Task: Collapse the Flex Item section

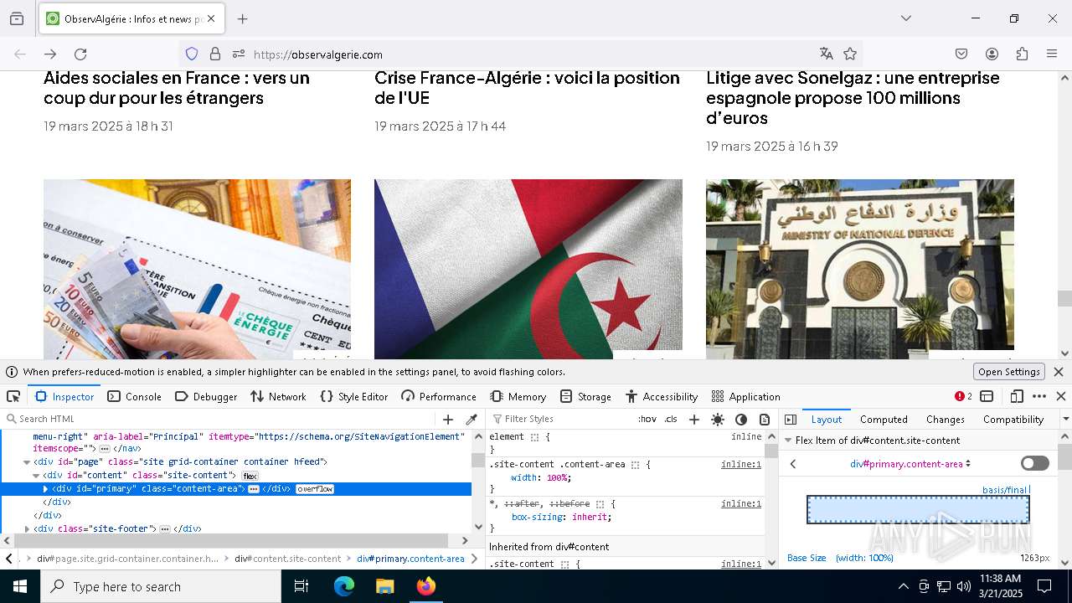Action: pos(788,441)
